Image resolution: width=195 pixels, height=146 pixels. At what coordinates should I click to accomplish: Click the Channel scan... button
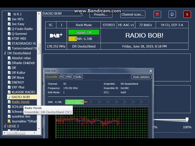[133, 15]
